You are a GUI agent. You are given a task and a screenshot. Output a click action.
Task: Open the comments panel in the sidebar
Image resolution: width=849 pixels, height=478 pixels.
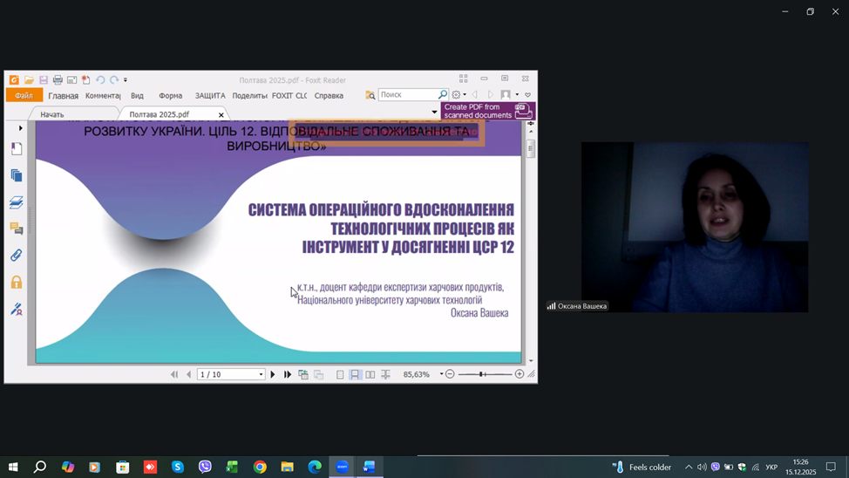point(17,229)
